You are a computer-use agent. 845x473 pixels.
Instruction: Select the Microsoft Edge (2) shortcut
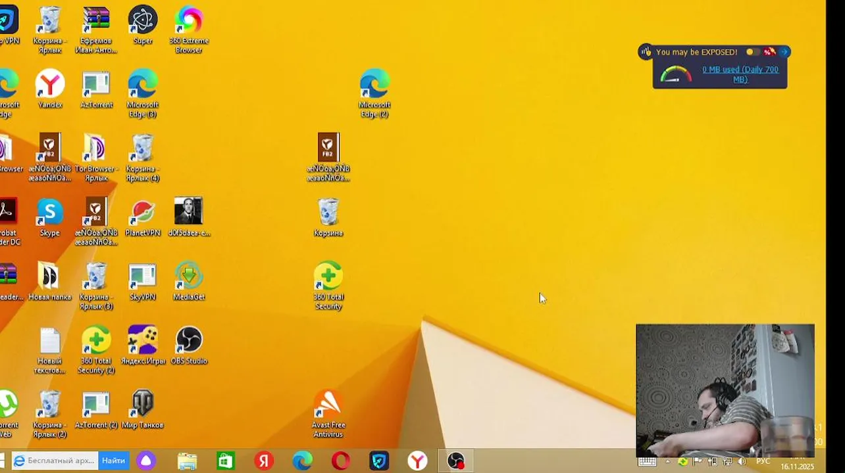(374, 93)
